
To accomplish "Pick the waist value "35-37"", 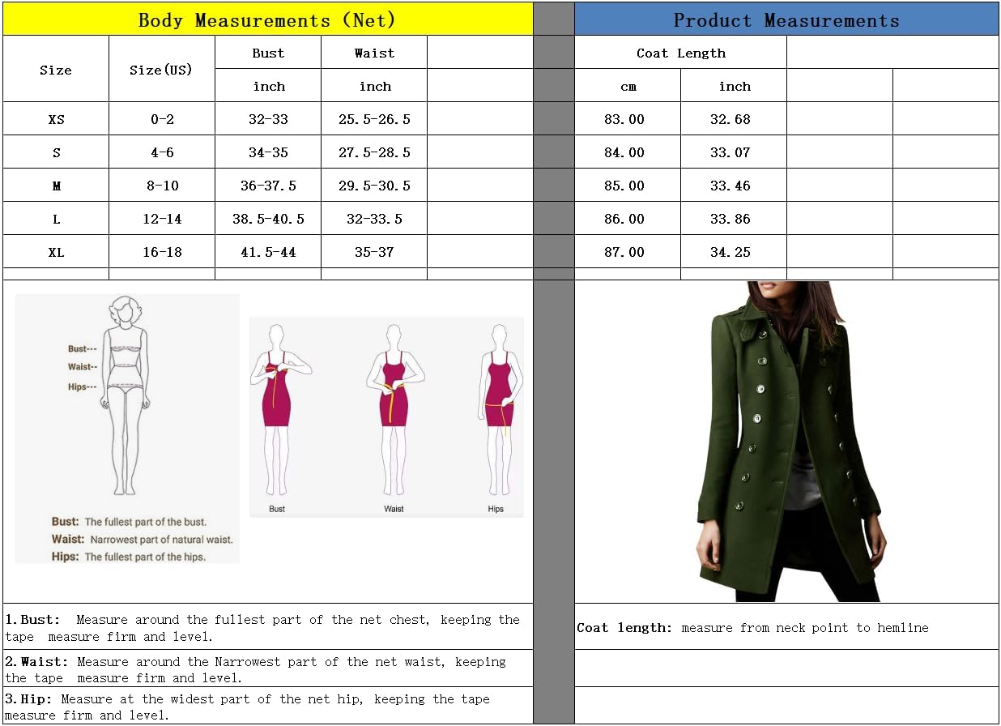I will point(374,252).
